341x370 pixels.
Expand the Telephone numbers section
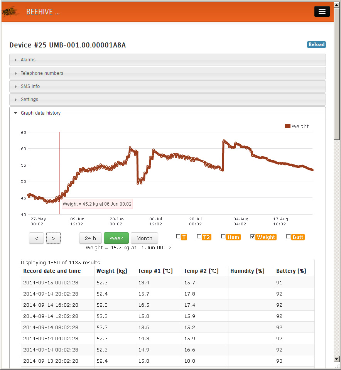click(42, 73)
